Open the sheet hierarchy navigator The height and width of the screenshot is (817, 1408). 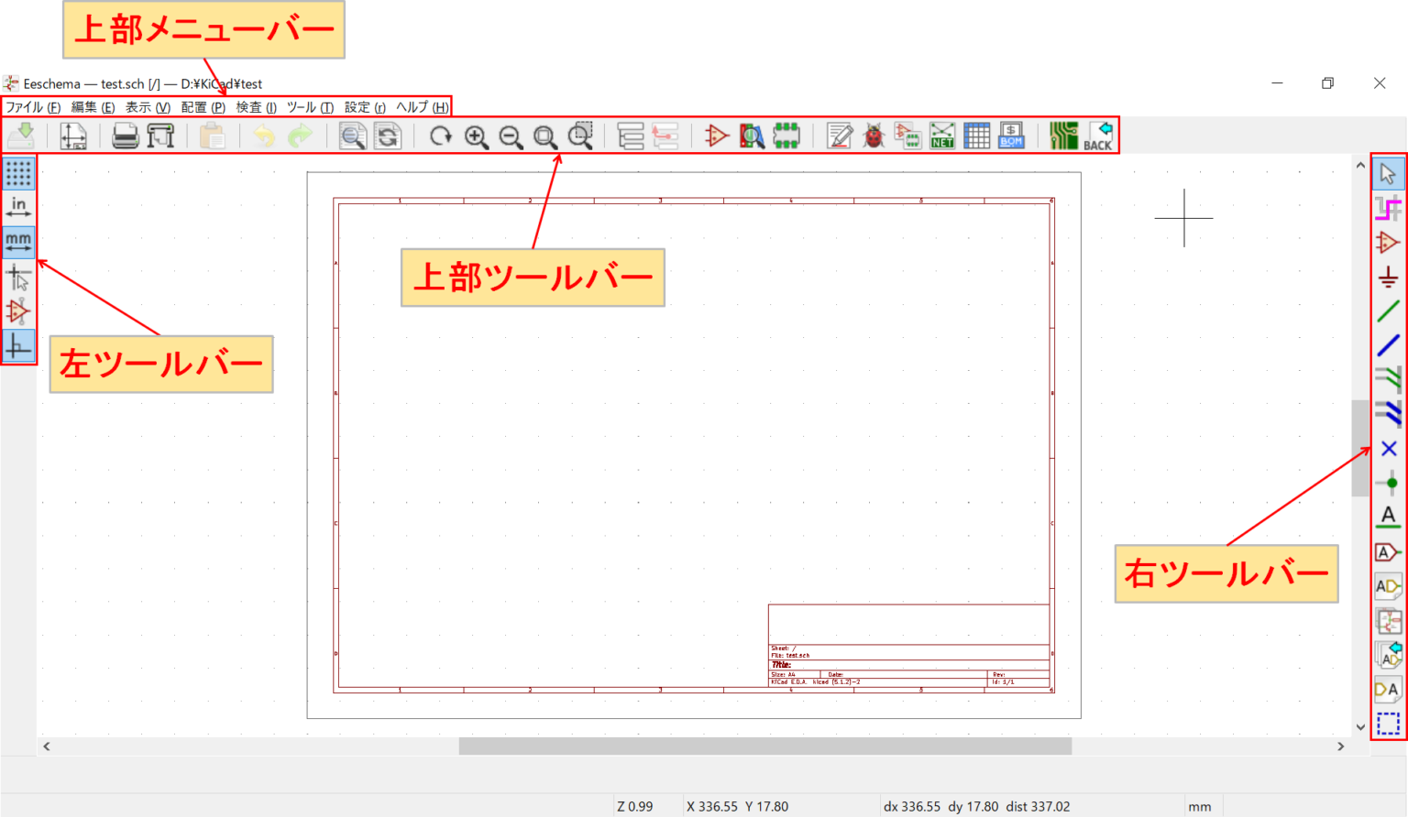[632, 136]
